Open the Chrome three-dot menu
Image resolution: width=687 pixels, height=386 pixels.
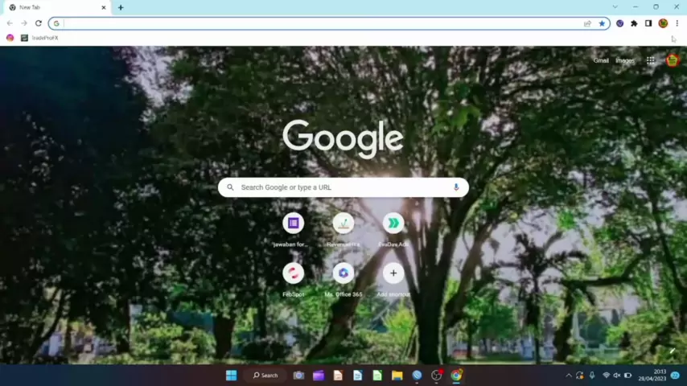(x=677, y=23)
